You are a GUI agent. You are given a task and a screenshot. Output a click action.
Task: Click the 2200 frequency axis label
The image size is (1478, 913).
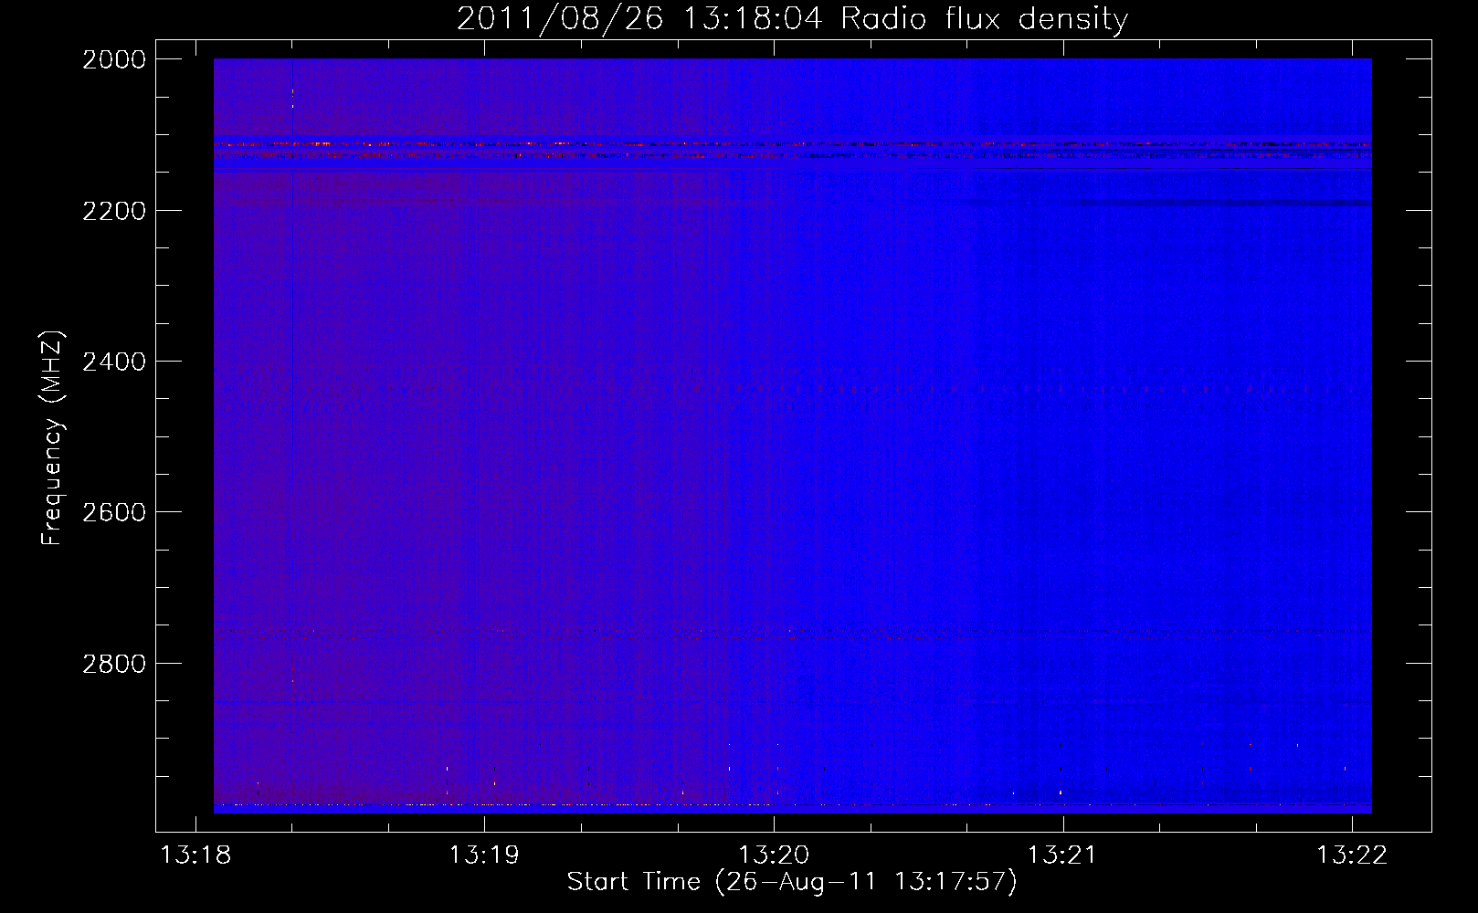(x=114, y=211)
